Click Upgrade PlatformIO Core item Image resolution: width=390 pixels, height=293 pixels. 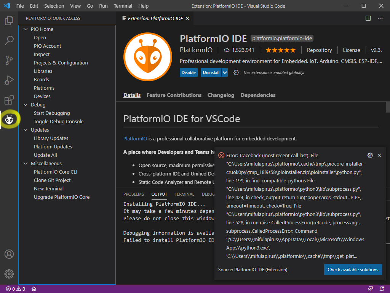click(x=62, y=197)
